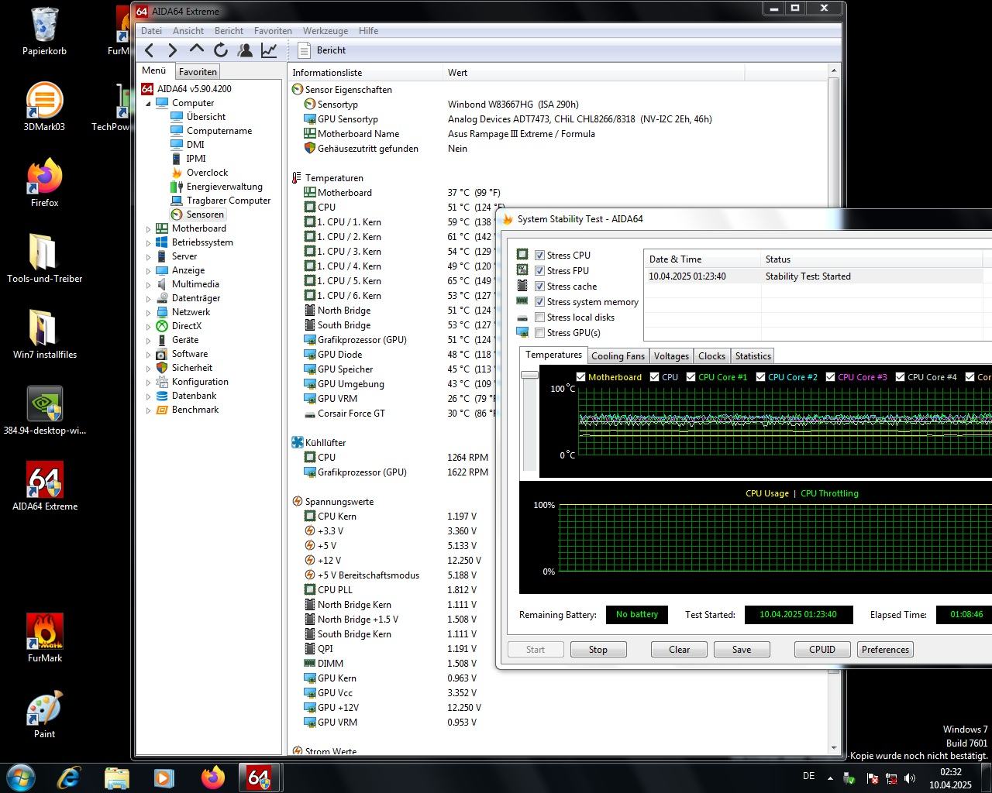Viewport: 992px width, 793px height.
Task: Go up one level with the up arrow
Action: 197,50
